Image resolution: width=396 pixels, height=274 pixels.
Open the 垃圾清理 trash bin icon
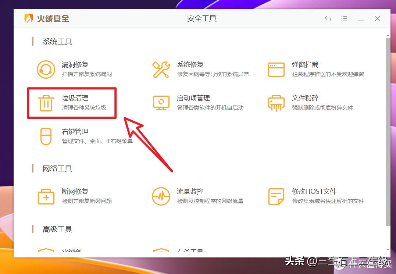[46, 103]
